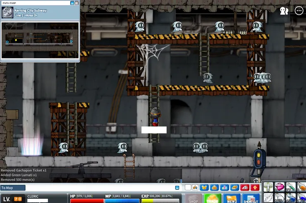Viewport: 306px width, 203px height.
Task: Click the glowing portal at lower left
Action: pos(31,140)
